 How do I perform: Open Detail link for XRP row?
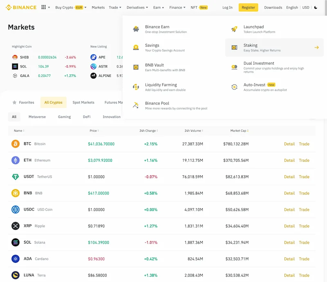click(x=289, y=226)
